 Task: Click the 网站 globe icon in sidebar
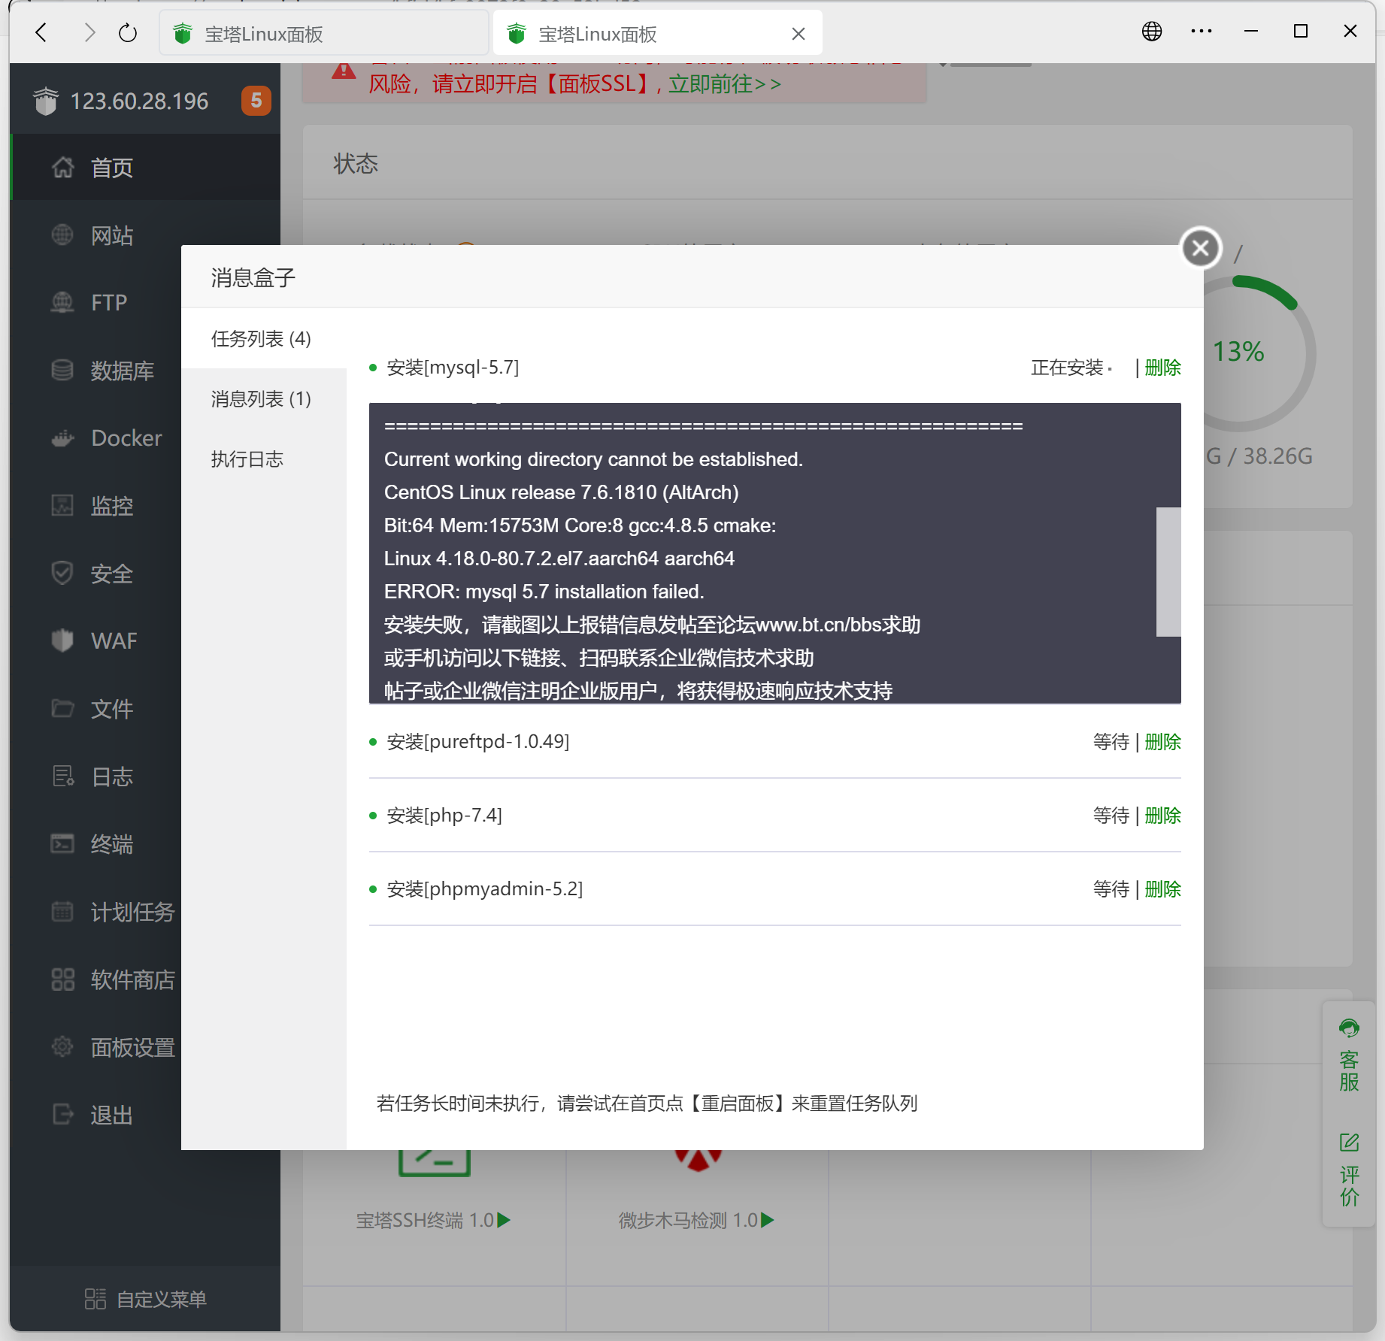(x=62, y=235)
